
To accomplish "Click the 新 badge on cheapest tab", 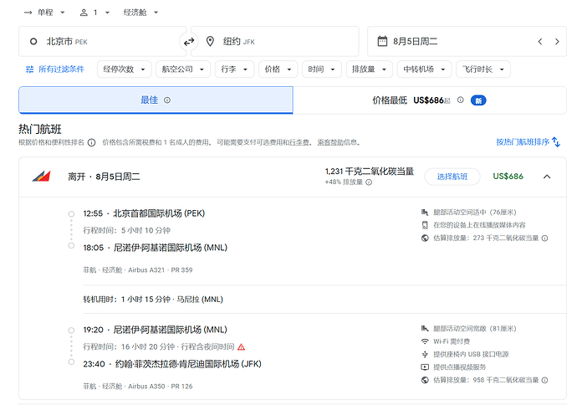I will [478, 100].
